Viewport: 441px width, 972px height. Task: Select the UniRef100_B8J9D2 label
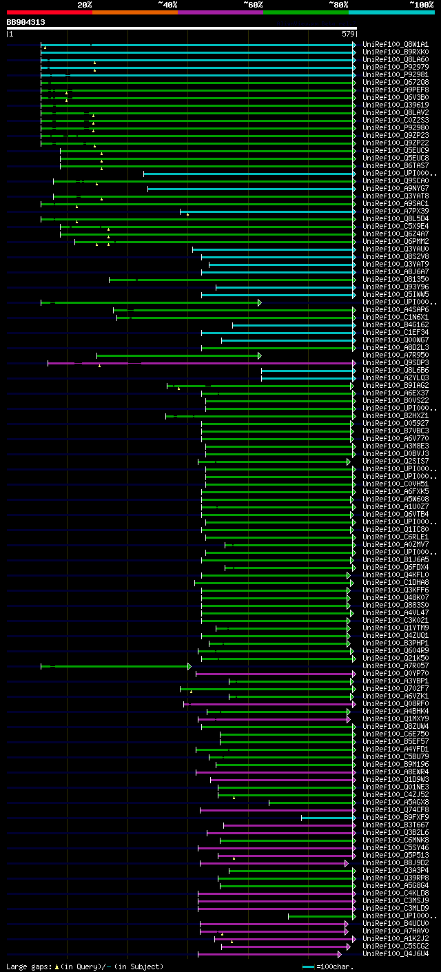(x=396, y=863)
